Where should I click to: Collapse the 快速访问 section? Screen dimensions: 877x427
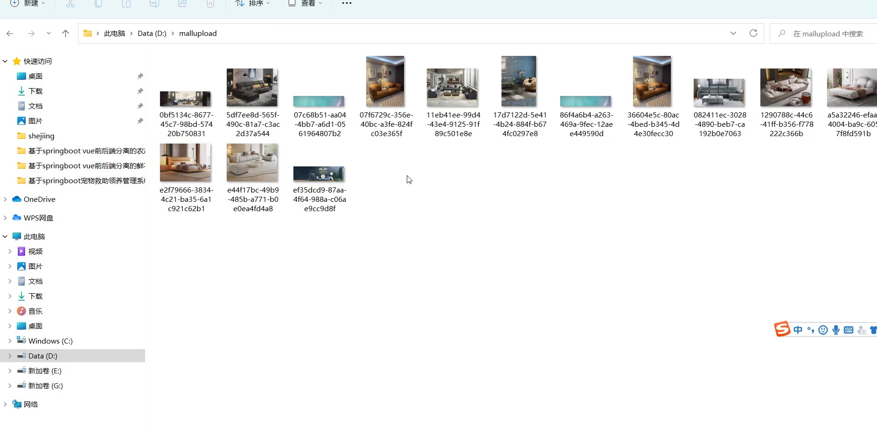[5, 62]
